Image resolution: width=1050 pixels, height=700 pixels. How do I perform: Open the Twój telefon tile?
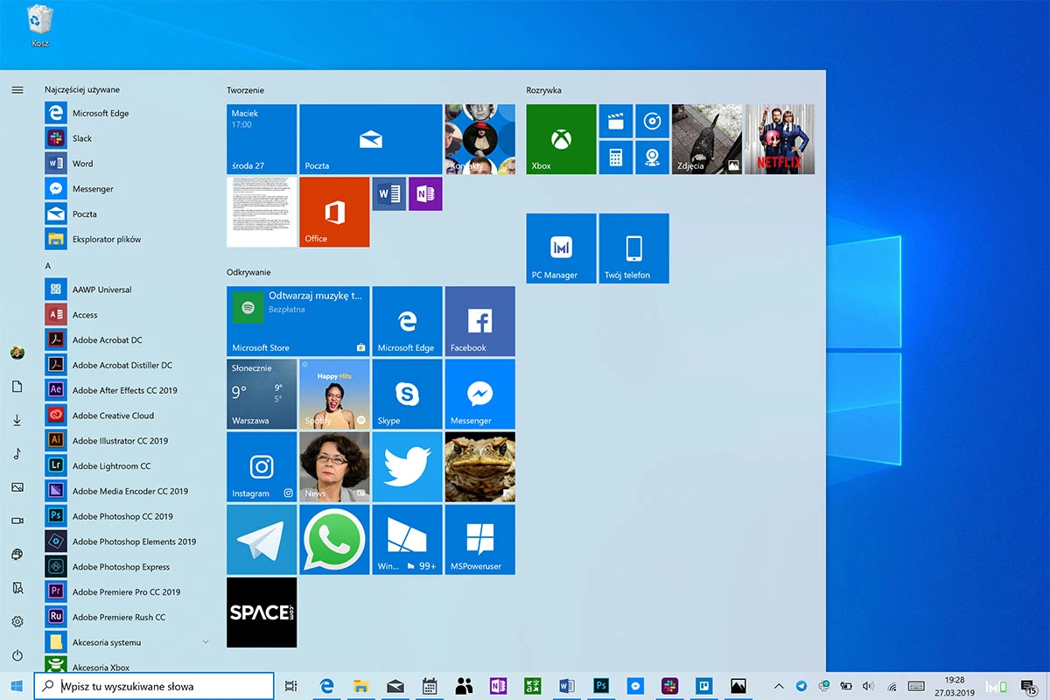click(634, 248)
